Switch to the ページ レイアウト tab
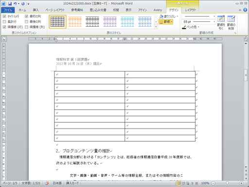Viewport: 249px width, 187px height. [x=55, y=10]
